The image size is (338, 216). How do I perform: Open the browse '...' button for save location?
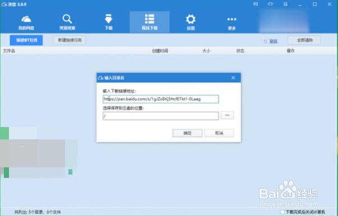(227, 115)
